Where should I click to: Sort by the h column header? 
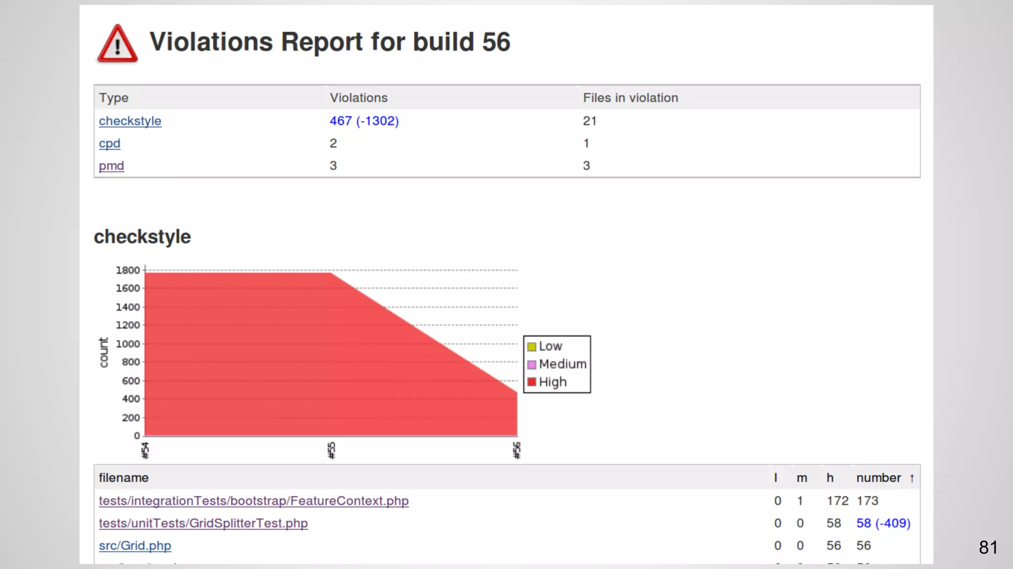(x=830, y=478)
